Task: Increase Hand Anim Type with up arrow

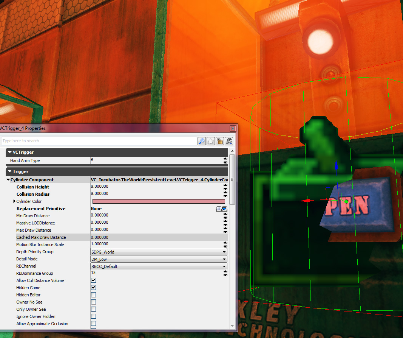Action: pyautogui.click(x=225, y=159)
